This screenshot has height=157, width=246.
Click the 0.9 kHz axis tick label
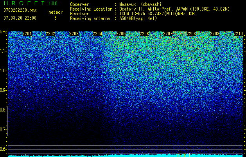click(3, 90)
